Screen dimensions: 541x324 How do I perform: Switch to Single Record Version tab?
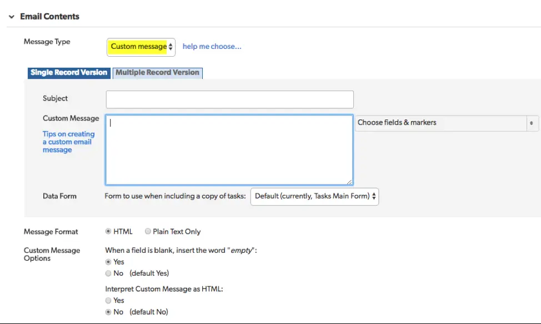(x=69, y=73)
